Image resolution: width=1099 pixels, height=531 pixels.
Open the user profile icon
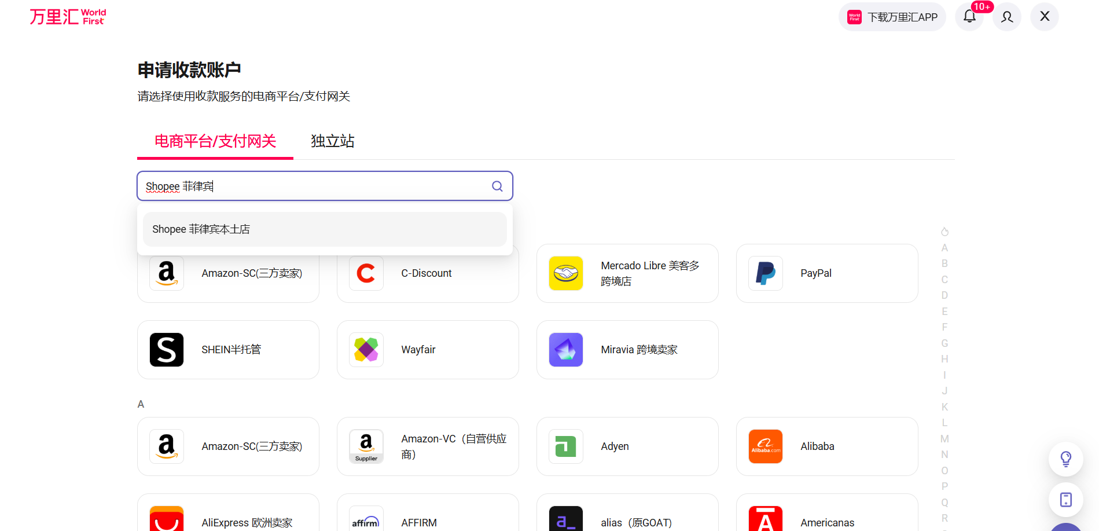[x=1007, y=17]
